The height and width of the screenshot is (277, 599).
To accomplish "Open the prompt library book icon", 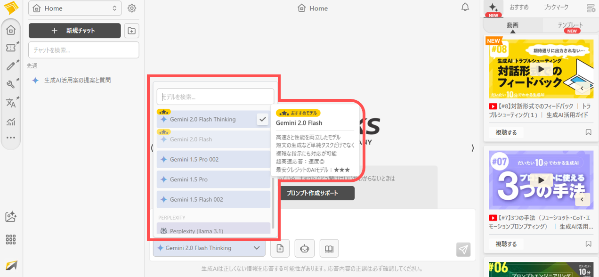I will tap(329, 248).
